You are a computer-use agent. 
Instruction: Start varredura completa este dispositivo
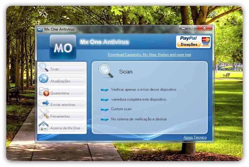click(139, 99)
